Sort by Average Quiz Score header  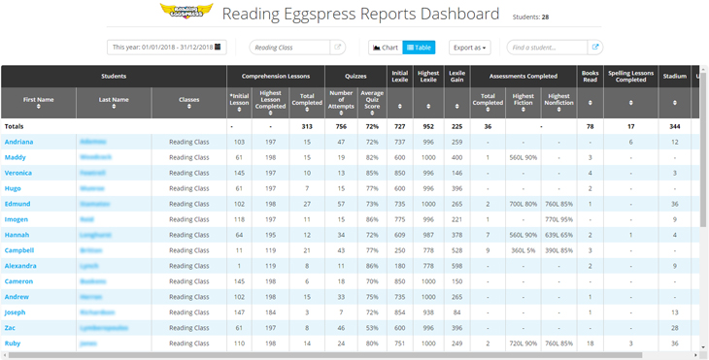tap(372, 103)
